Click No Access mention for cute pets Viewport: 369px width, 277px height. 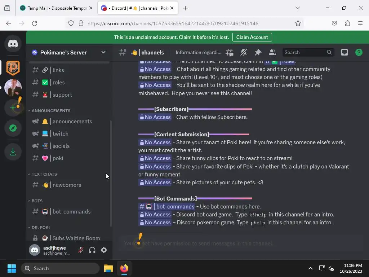(155, 182)
